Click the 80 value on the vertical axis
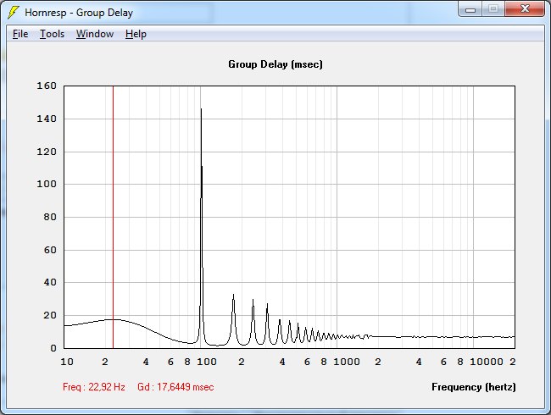 click(50, 217)
